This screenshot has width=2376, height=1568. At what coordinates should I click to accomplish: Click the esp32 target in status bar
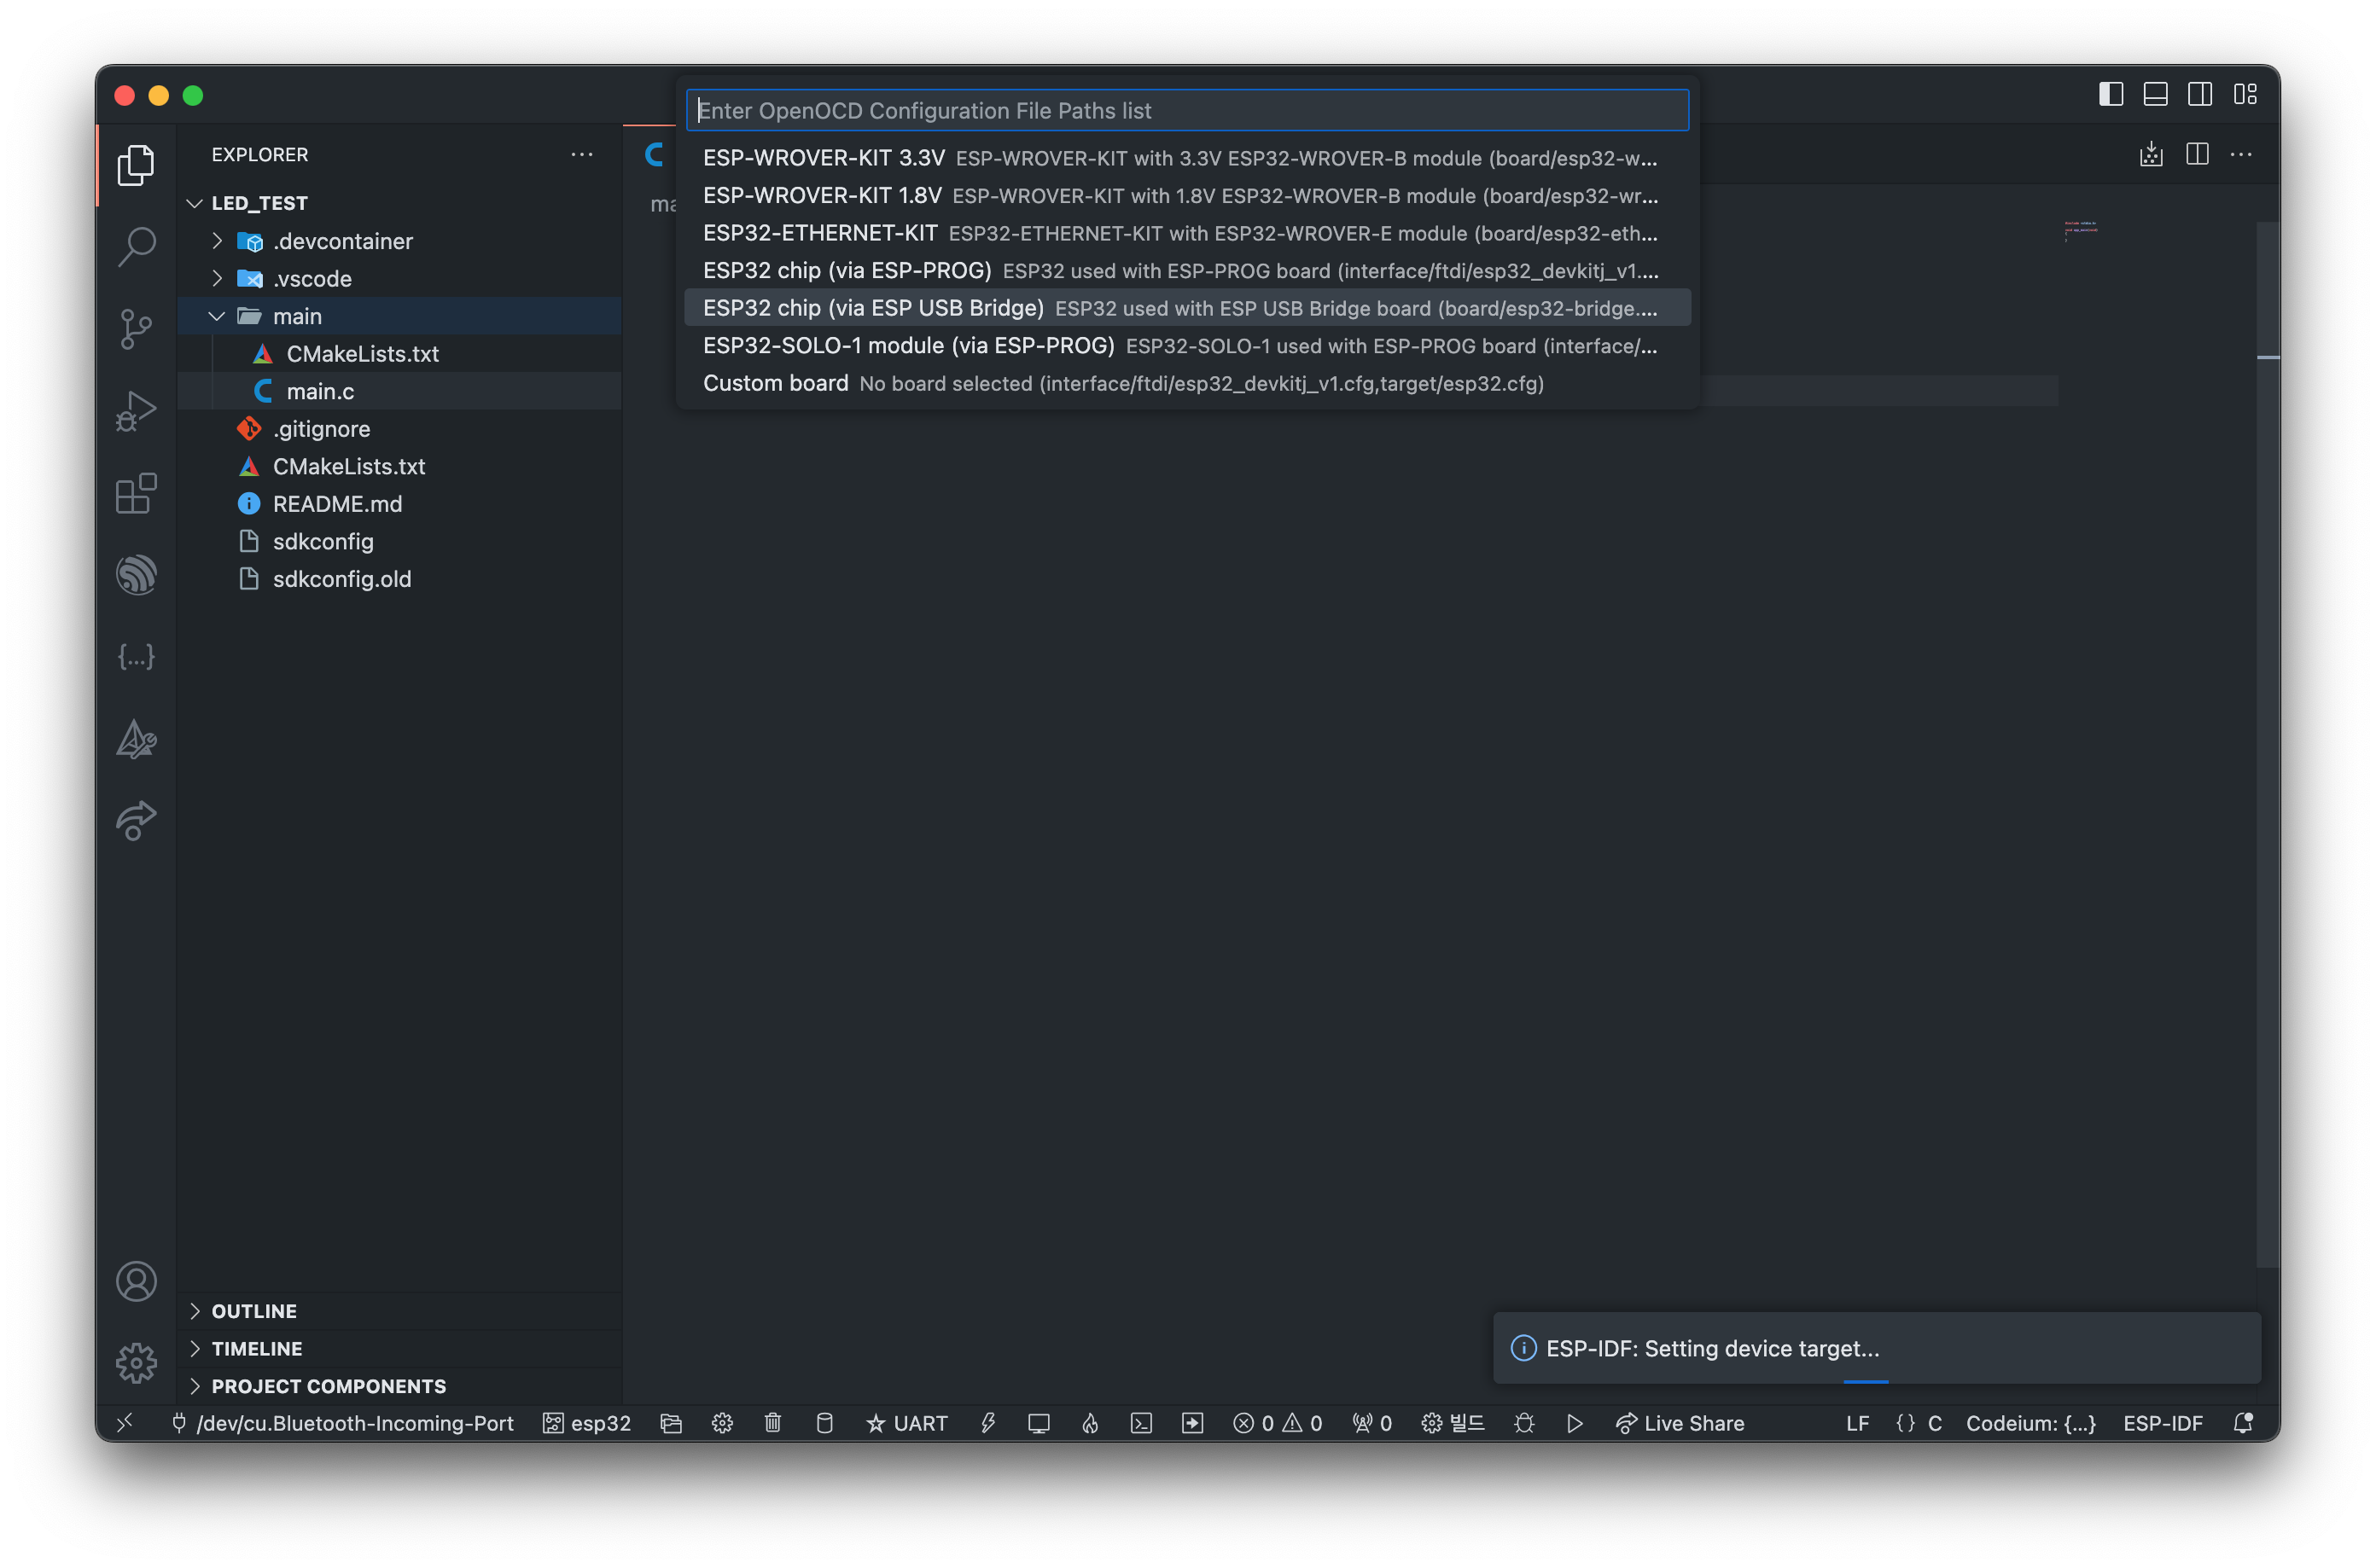(587, 1423)
